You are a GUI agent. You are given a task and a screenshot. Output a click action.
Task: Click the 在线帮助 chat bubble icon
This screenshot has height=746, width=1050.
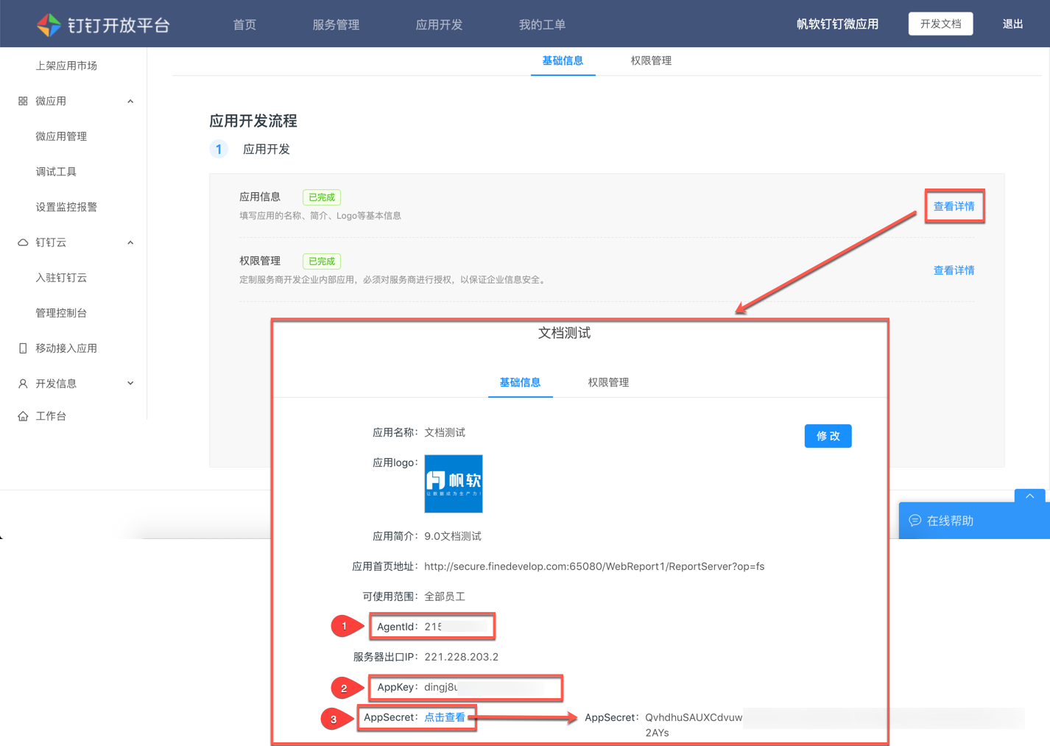click(915, 521)
